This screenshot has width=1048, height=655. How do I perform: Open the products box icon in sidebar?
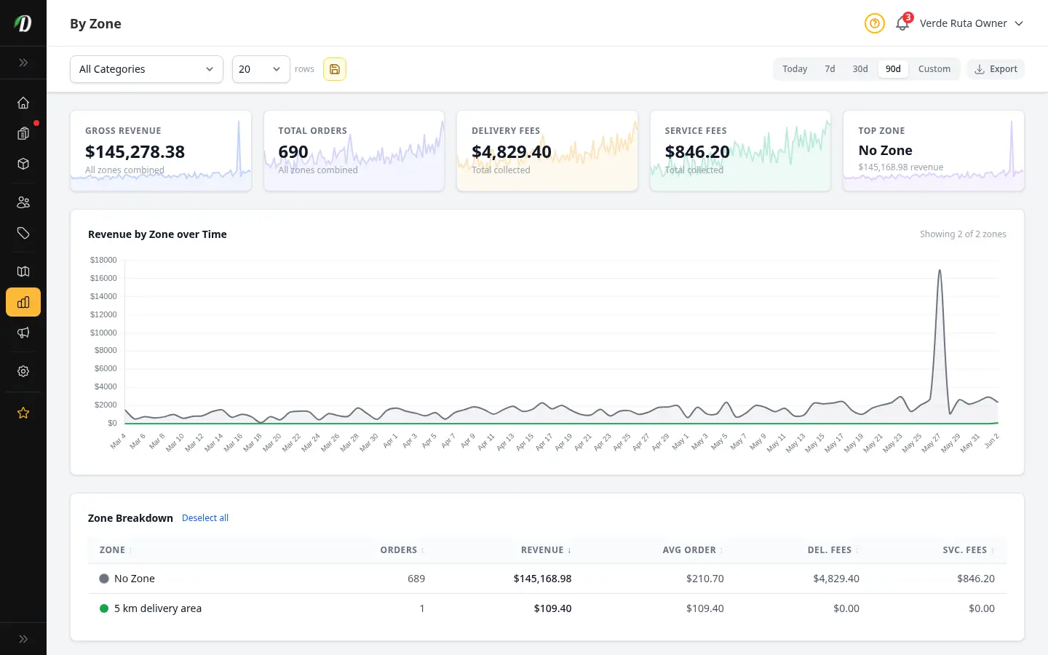click(x=23, y=164)
